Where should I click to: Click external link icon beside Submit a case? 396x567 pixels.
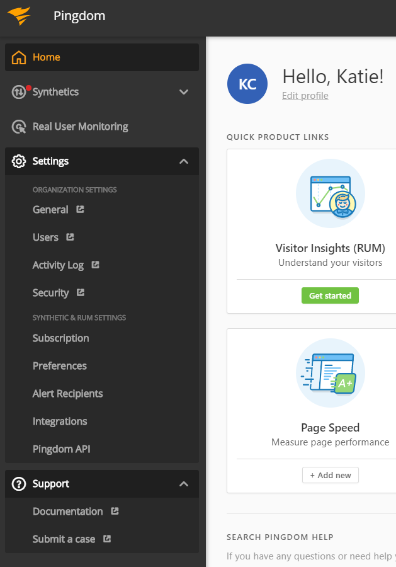point(107,539)
